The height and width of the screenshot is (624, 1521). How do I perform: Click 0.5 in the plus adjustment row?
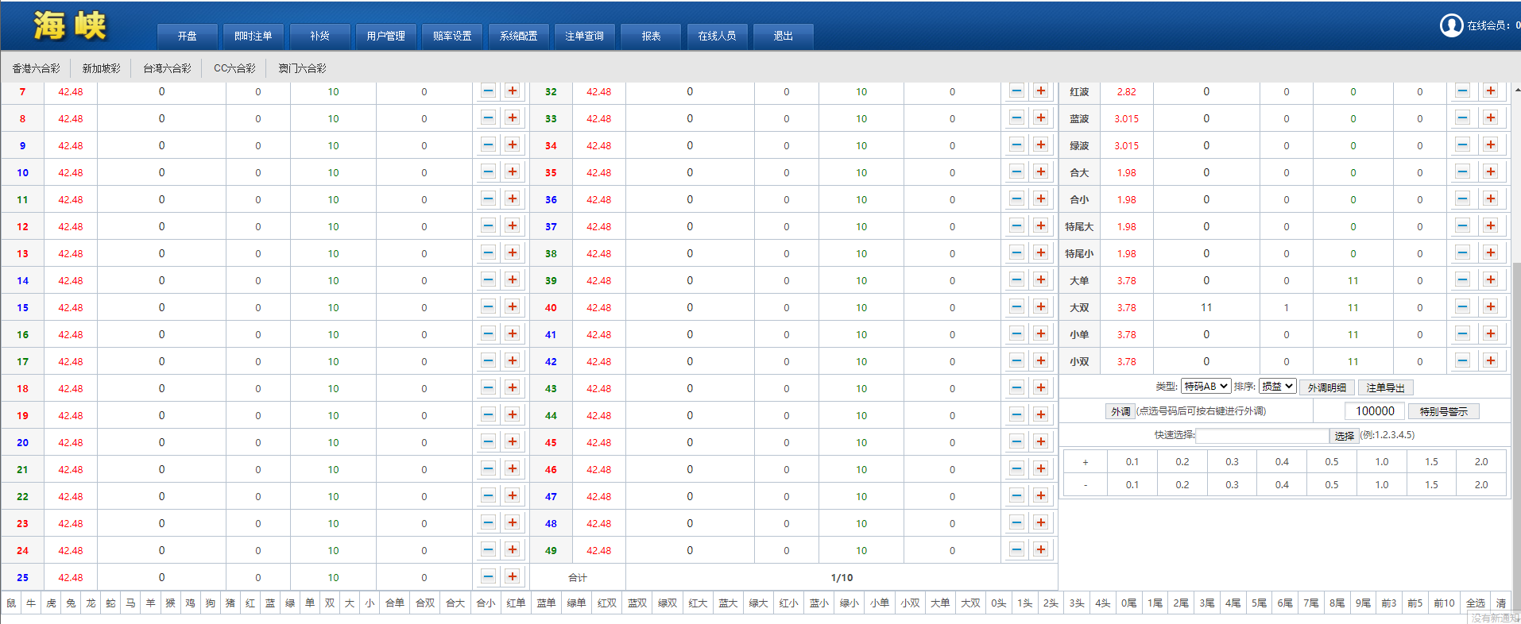point(1332,462)
